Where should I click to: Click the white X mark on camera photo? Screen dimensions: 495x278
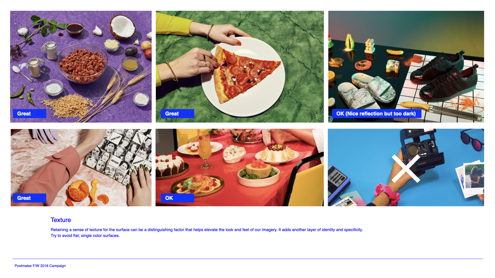tap(406, 169)
